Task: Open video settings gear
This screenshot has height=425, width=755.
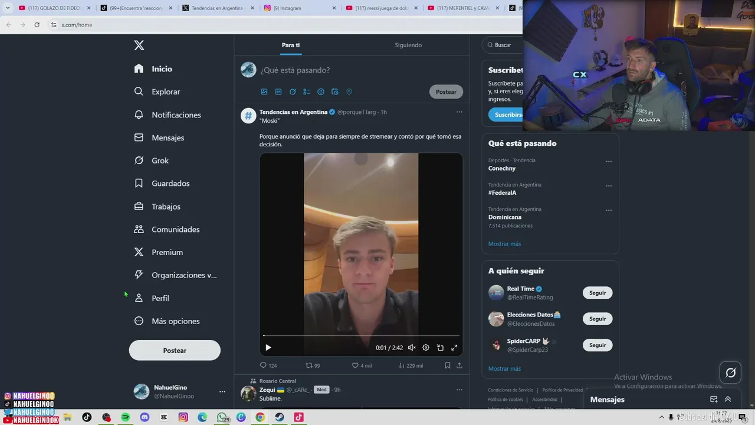Action: pyautogui.click(x=426, y=348)
